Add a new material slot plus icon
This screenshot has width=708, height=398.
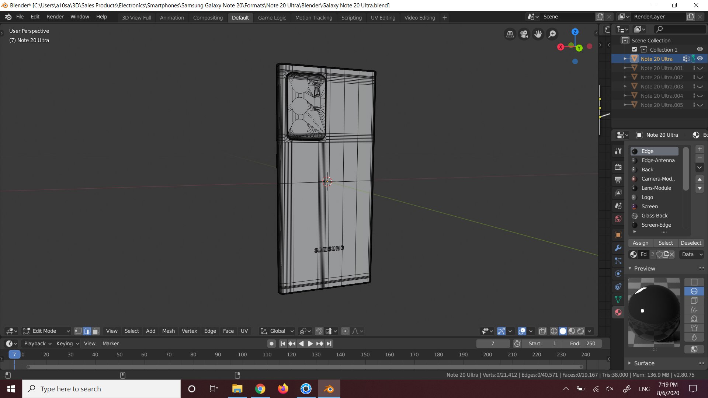click(700, 149)
